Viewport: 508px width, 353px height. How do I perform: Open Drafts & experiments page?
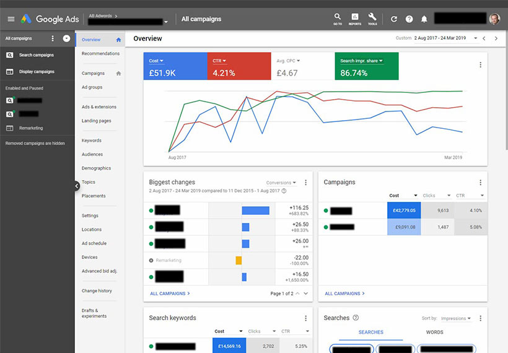[94, 313]
